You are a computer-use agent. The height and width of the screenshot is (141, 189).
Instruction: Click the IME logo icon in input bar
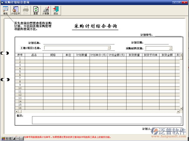pos(3,139)
